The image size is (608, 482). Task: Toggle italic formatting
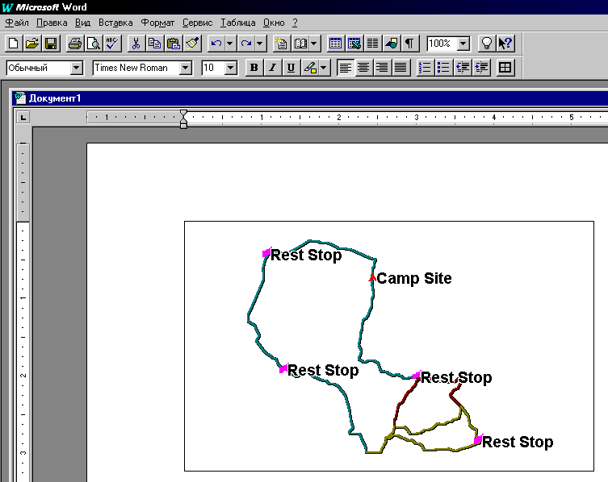[273, 68]
